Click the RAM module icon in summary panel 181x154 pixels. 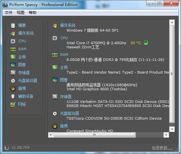click(55, 55)
